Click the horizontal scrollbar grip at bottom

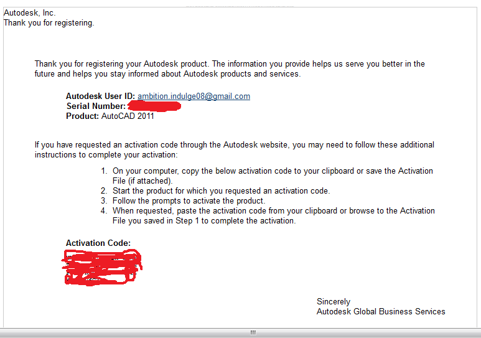tap(253, 332)
